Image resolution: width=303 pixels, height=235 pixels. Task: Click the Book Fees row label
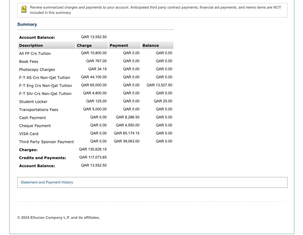coord(28,62)
